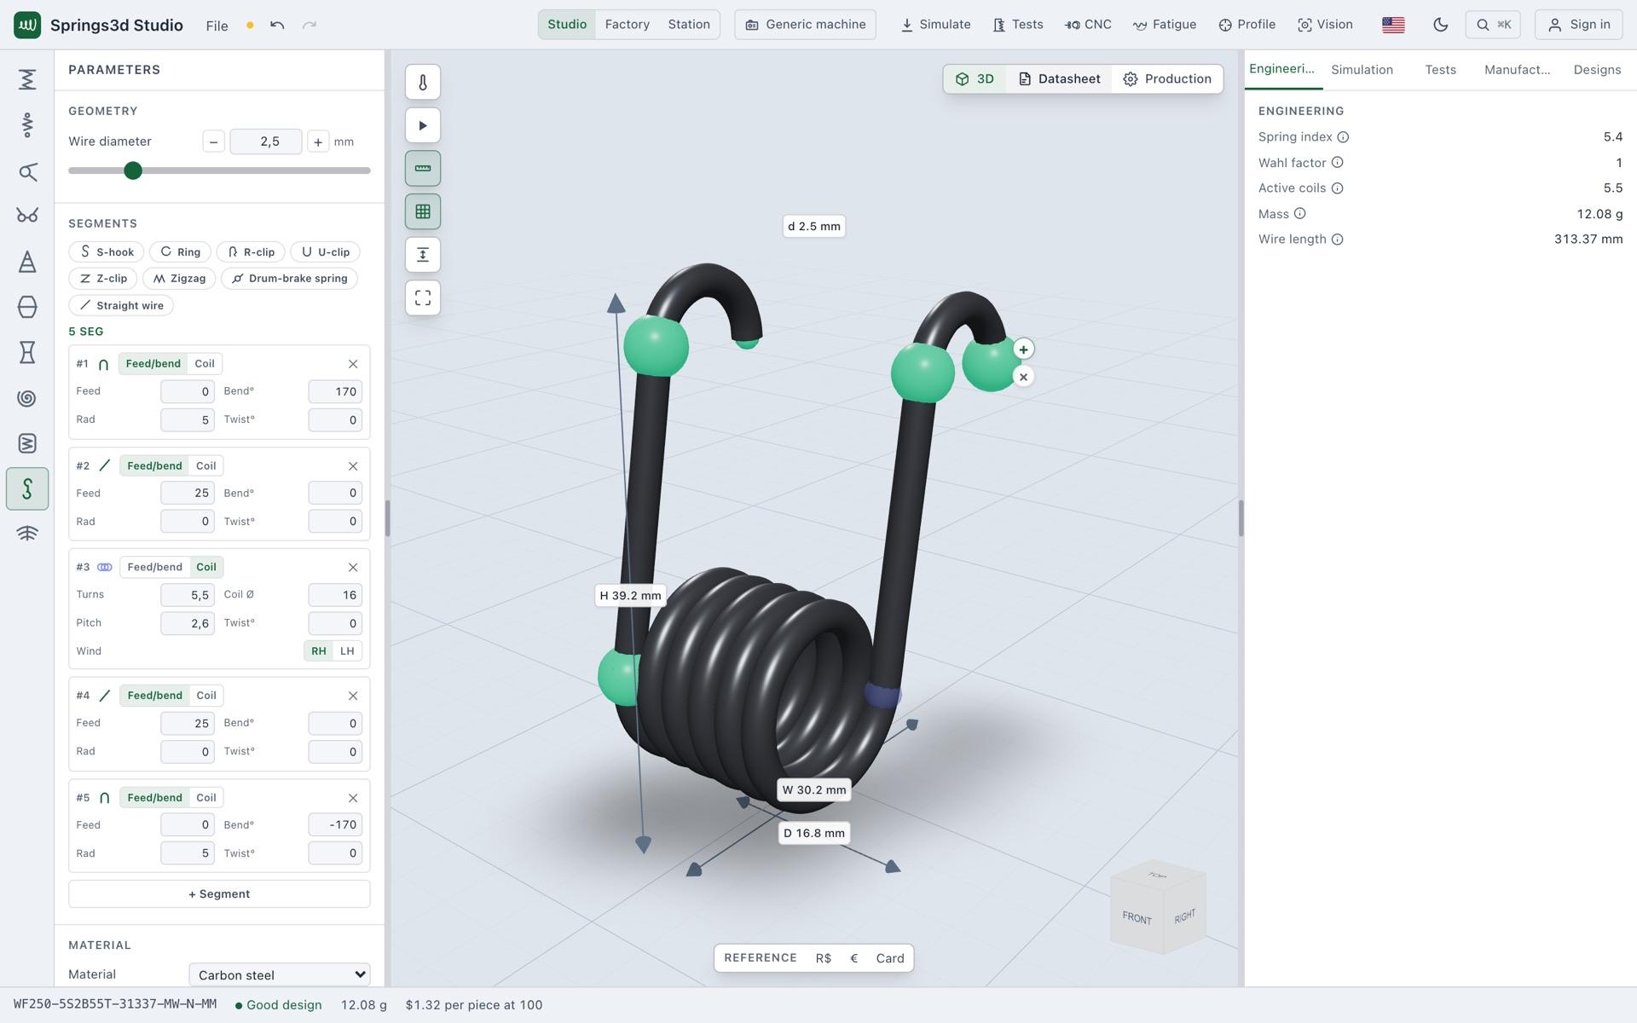Undo the last change
This screenshot has height=1023, width=1637.
pos(277,25)
